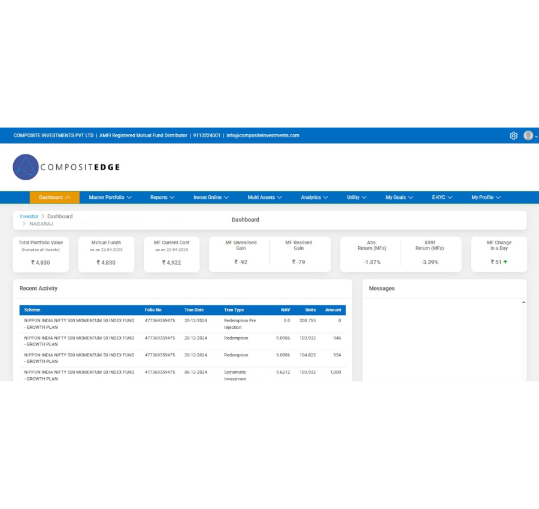
Task: Expand the Utility menu
Action: [356, 198]
